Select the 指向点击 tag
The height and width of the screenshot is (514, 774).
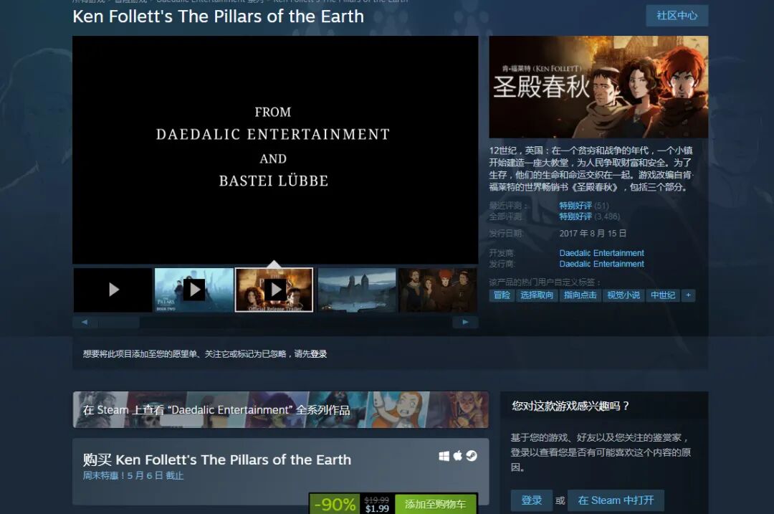580,295
